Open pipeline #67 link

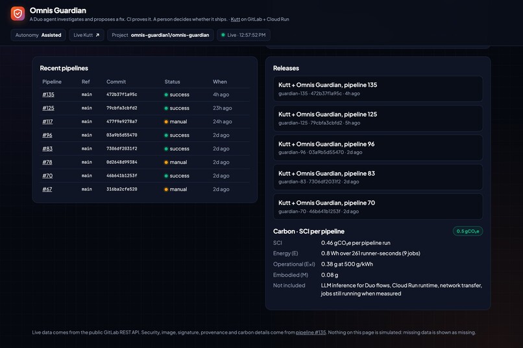pos(47,189)
